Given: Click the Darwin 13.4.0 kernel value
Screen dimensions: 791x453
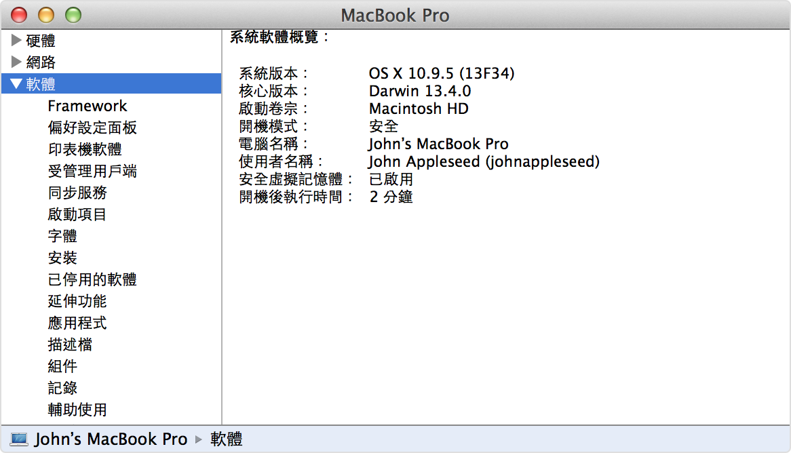Looking at the screenshot, I should pyautogui.click(x=420, y=92).
